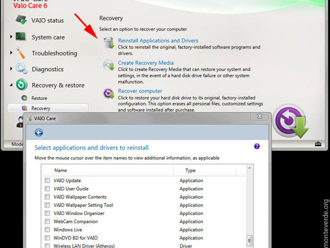Expand the System care tree arrow
This screenshot has width=330, height=248.
[11, 36]
